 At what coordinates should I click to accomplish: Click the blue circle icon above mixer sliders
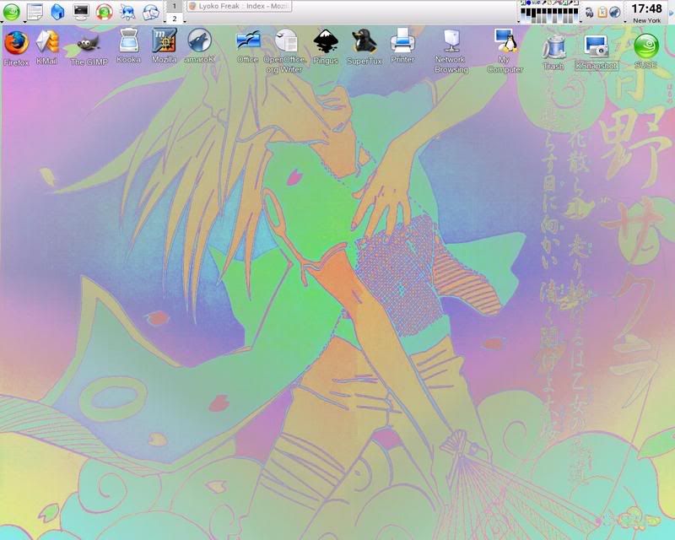(x=528, y=3)
